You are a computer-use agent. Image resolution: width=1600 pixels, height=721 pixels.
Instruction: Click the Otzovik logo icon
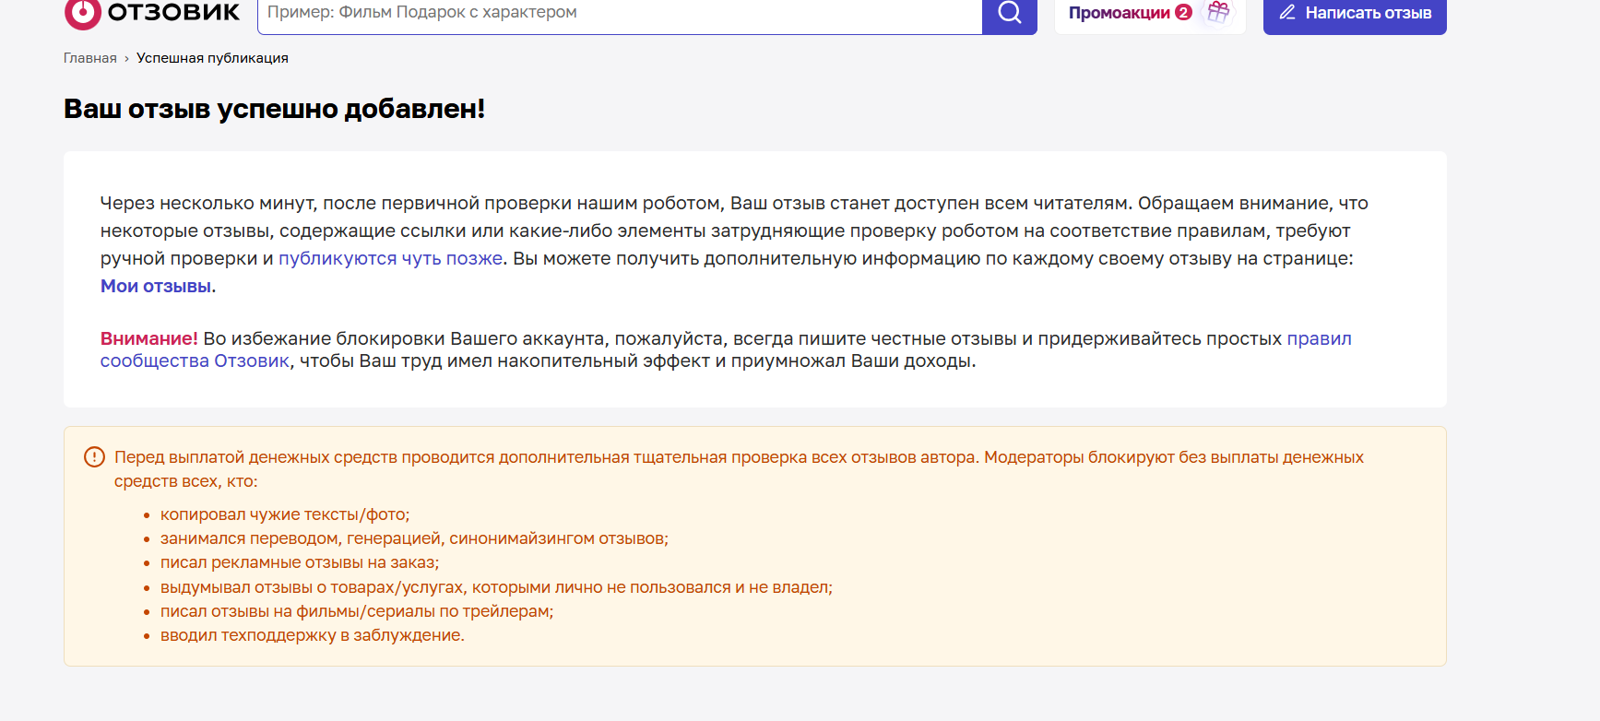pos(82,13)
